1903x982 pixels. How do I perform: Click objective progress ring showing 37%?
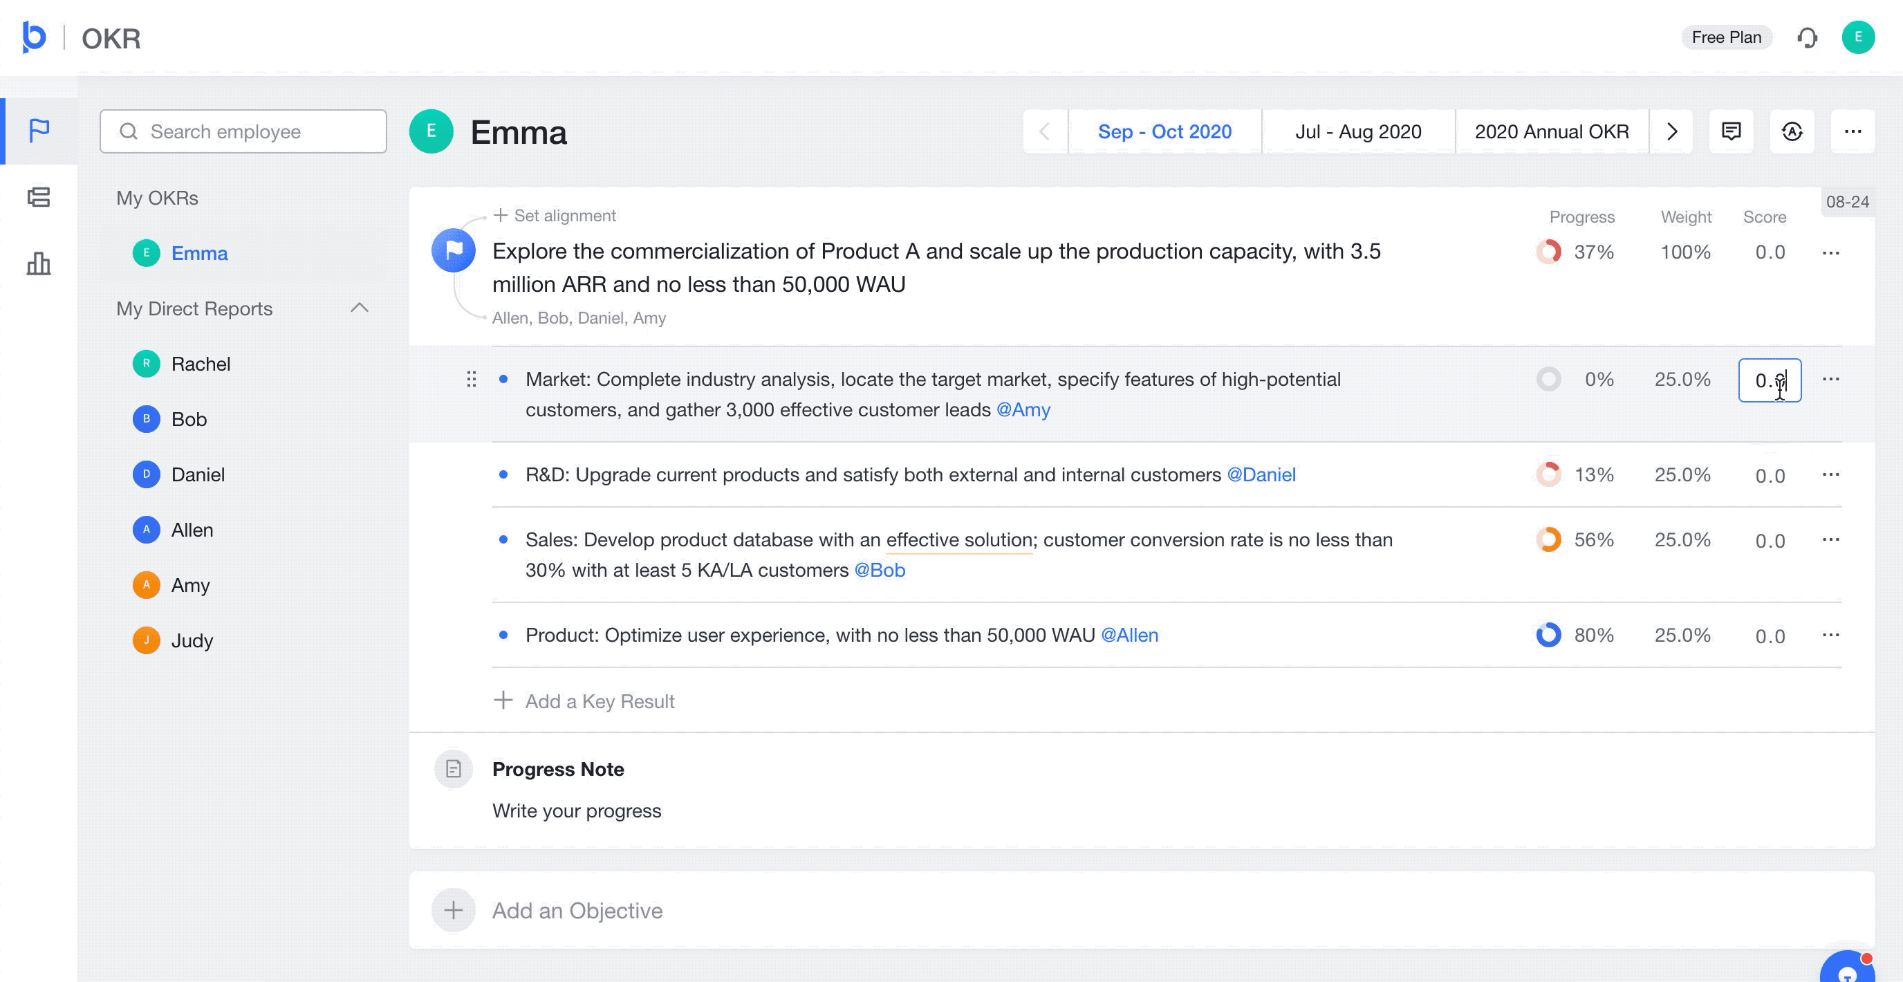(x=1548, y=252)
